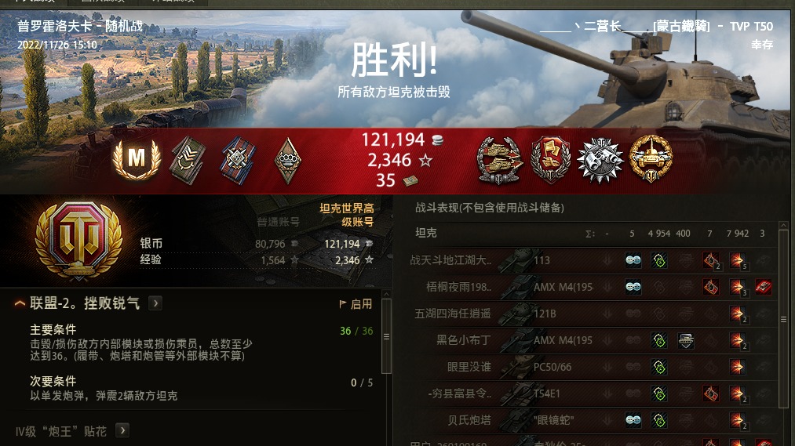Click the chevron-stripes medal beside the Mastery Badge
Screen dimensions: 795x446
(188, 161)
